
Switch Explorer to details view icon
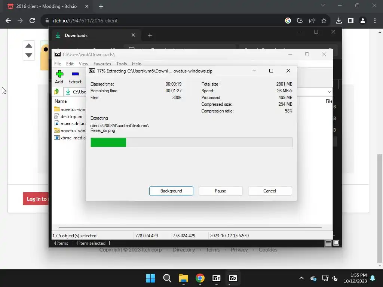tap(328, 243)
